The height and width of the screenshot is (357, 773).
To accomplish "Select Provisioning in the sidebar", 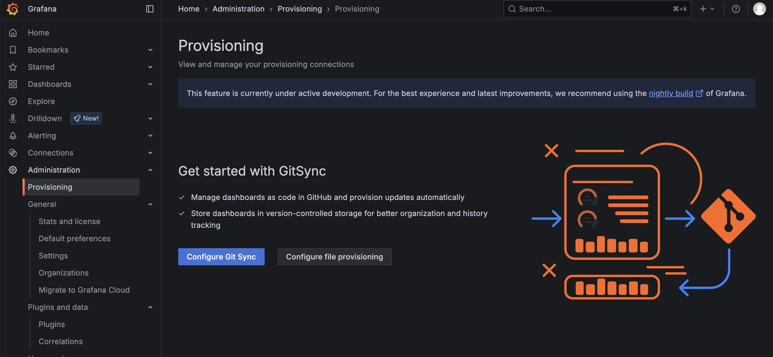I will pyautogui.click(x=81, y=187).
